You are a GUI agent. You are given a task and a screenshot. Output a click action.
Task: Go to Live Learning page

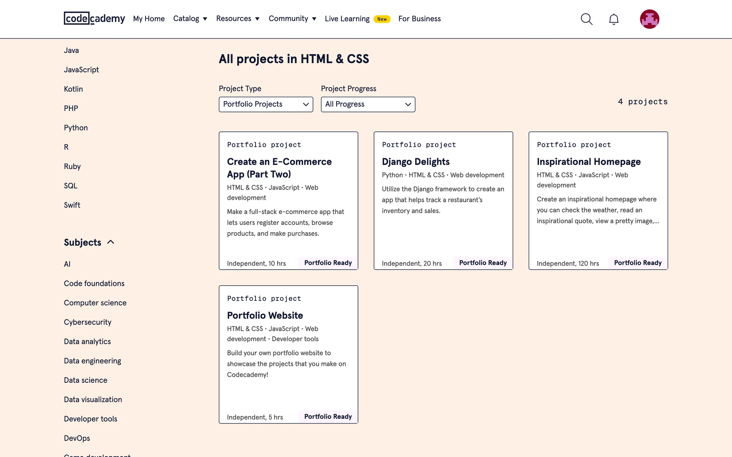click(x=347, y=19)
